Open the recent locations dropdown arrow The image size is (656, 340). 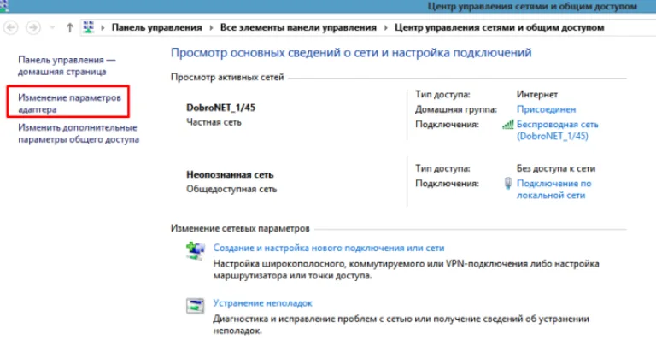click(52, 27)
